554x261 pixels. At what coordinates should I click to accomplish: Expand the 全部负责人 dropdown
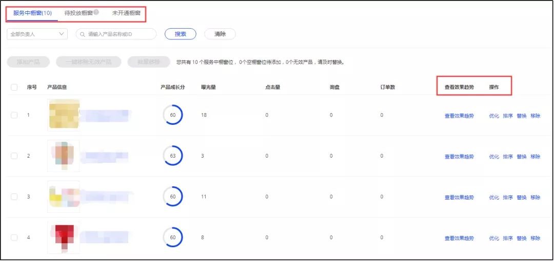coord(37,34)
